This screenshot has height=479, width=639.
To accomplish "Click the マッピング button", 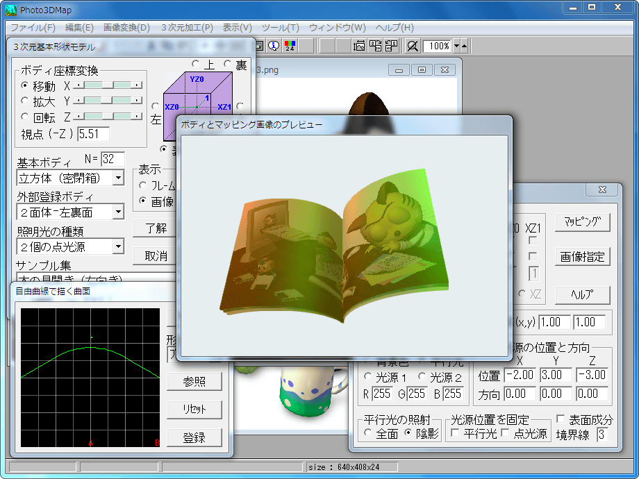I will (582, 222).
